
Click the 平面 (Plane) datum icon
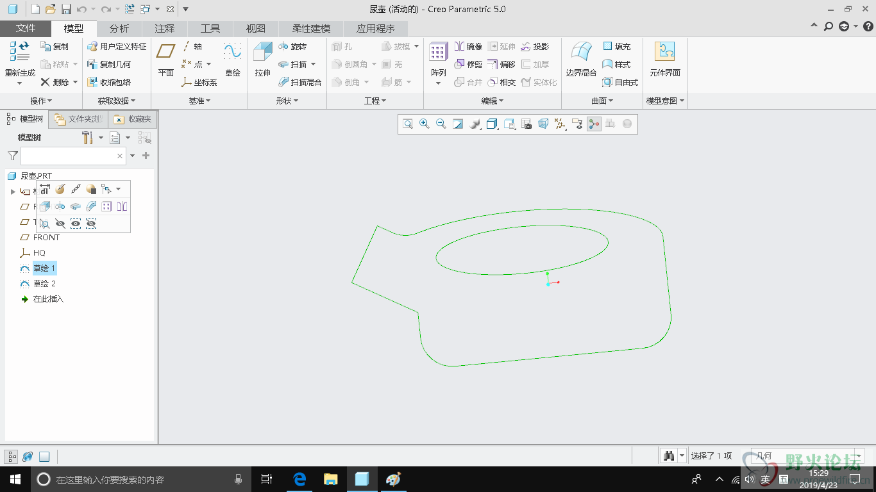point(166,52)
